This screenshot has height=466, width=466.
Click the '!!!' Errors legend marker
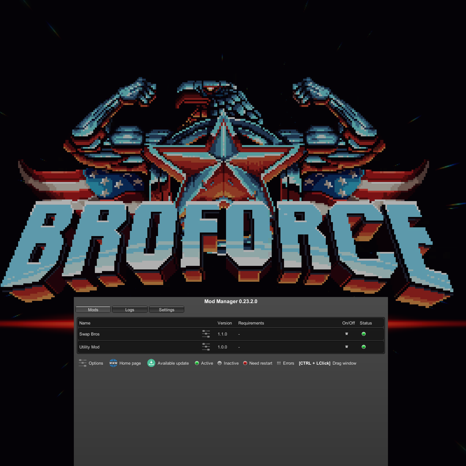click(279, 363)
